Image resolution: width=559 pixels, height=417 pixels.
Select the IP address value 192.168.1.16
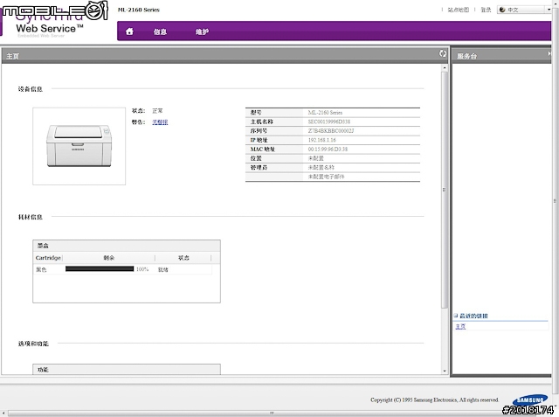pos(322,140)
